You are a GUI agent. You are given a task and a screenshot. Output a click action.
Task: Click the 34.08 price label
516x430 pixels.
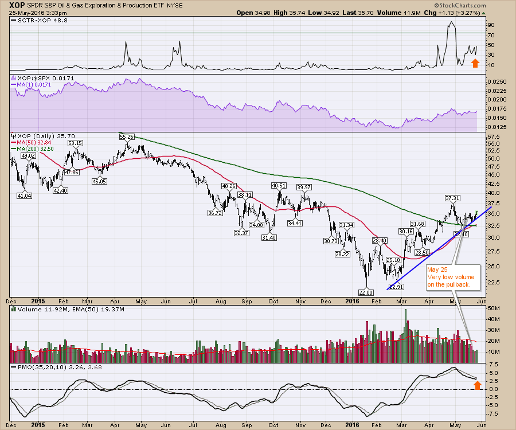pos(256,225)
